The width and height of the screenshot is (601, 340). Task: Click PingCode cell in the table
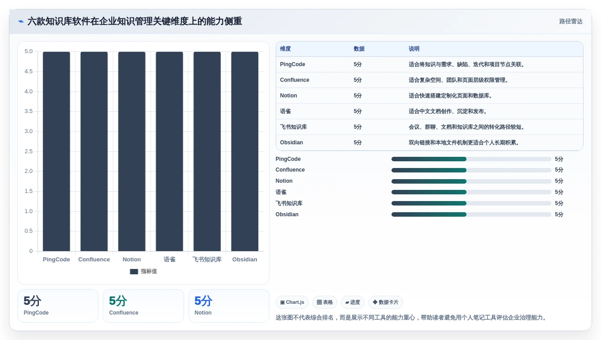(x=293, y=64)
